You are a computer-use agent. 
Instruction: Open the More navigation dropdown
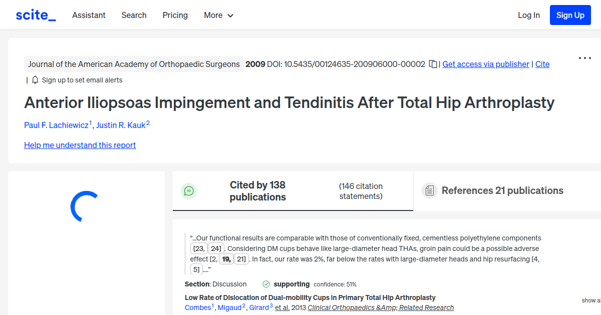(x=218, y=15)
